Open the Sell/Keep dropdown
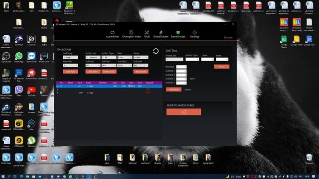319x179 pixels. [x=70, y=58]
